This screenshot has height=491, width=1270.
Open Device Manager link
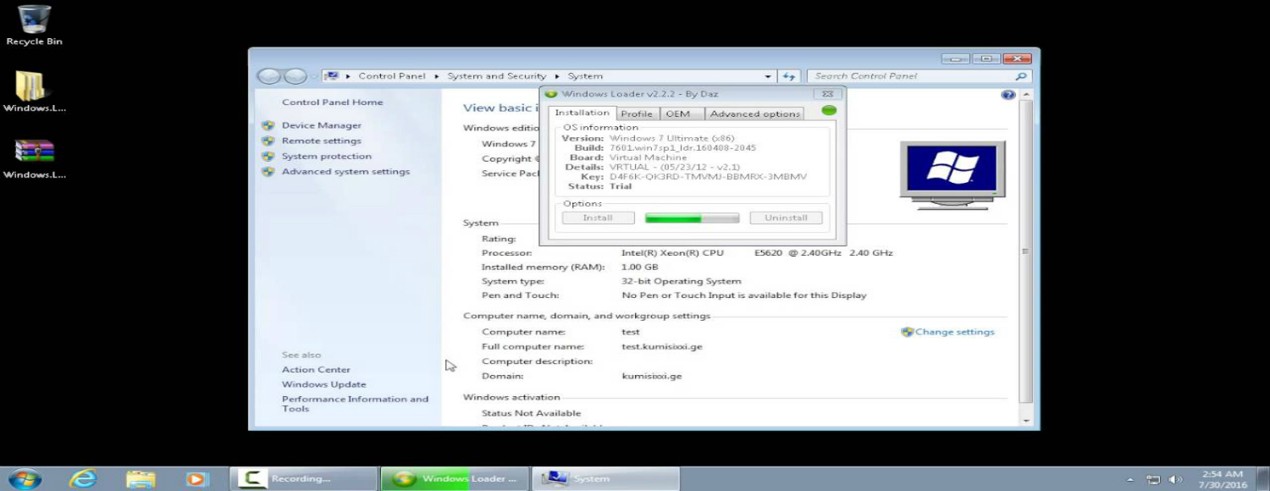(x=321, y=125)
